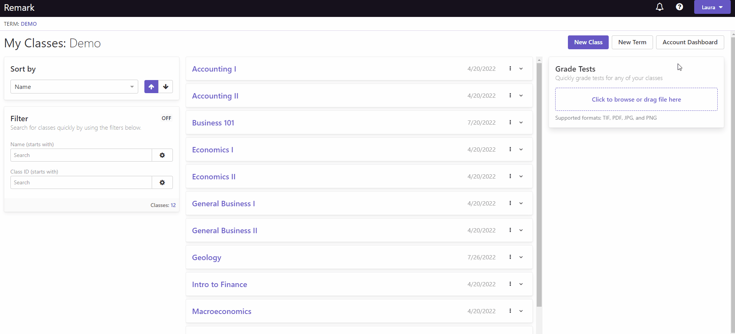735x334 pixels.
Task: Open the Accounting II class
Action: pos(215,96)
